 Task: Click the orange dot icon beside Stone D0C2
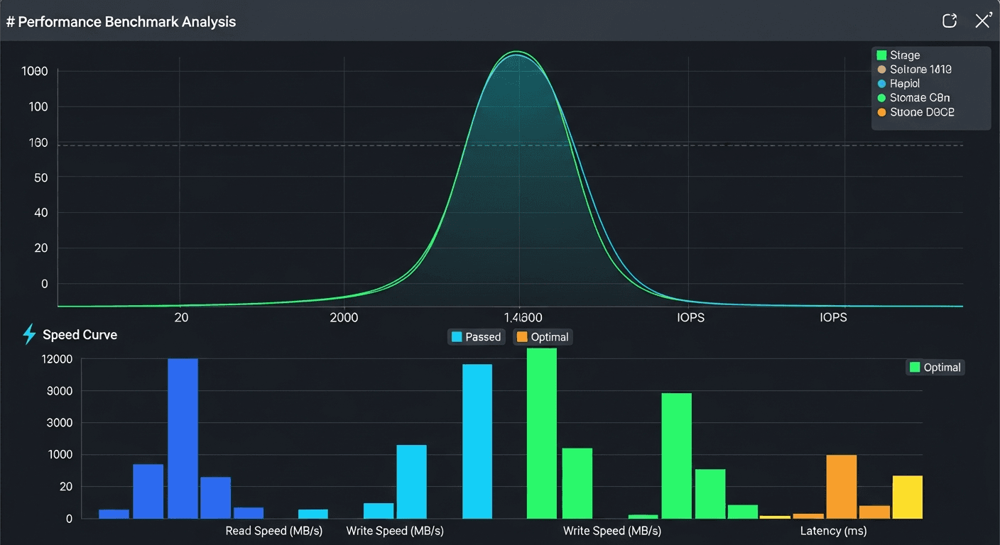(882, 111)
